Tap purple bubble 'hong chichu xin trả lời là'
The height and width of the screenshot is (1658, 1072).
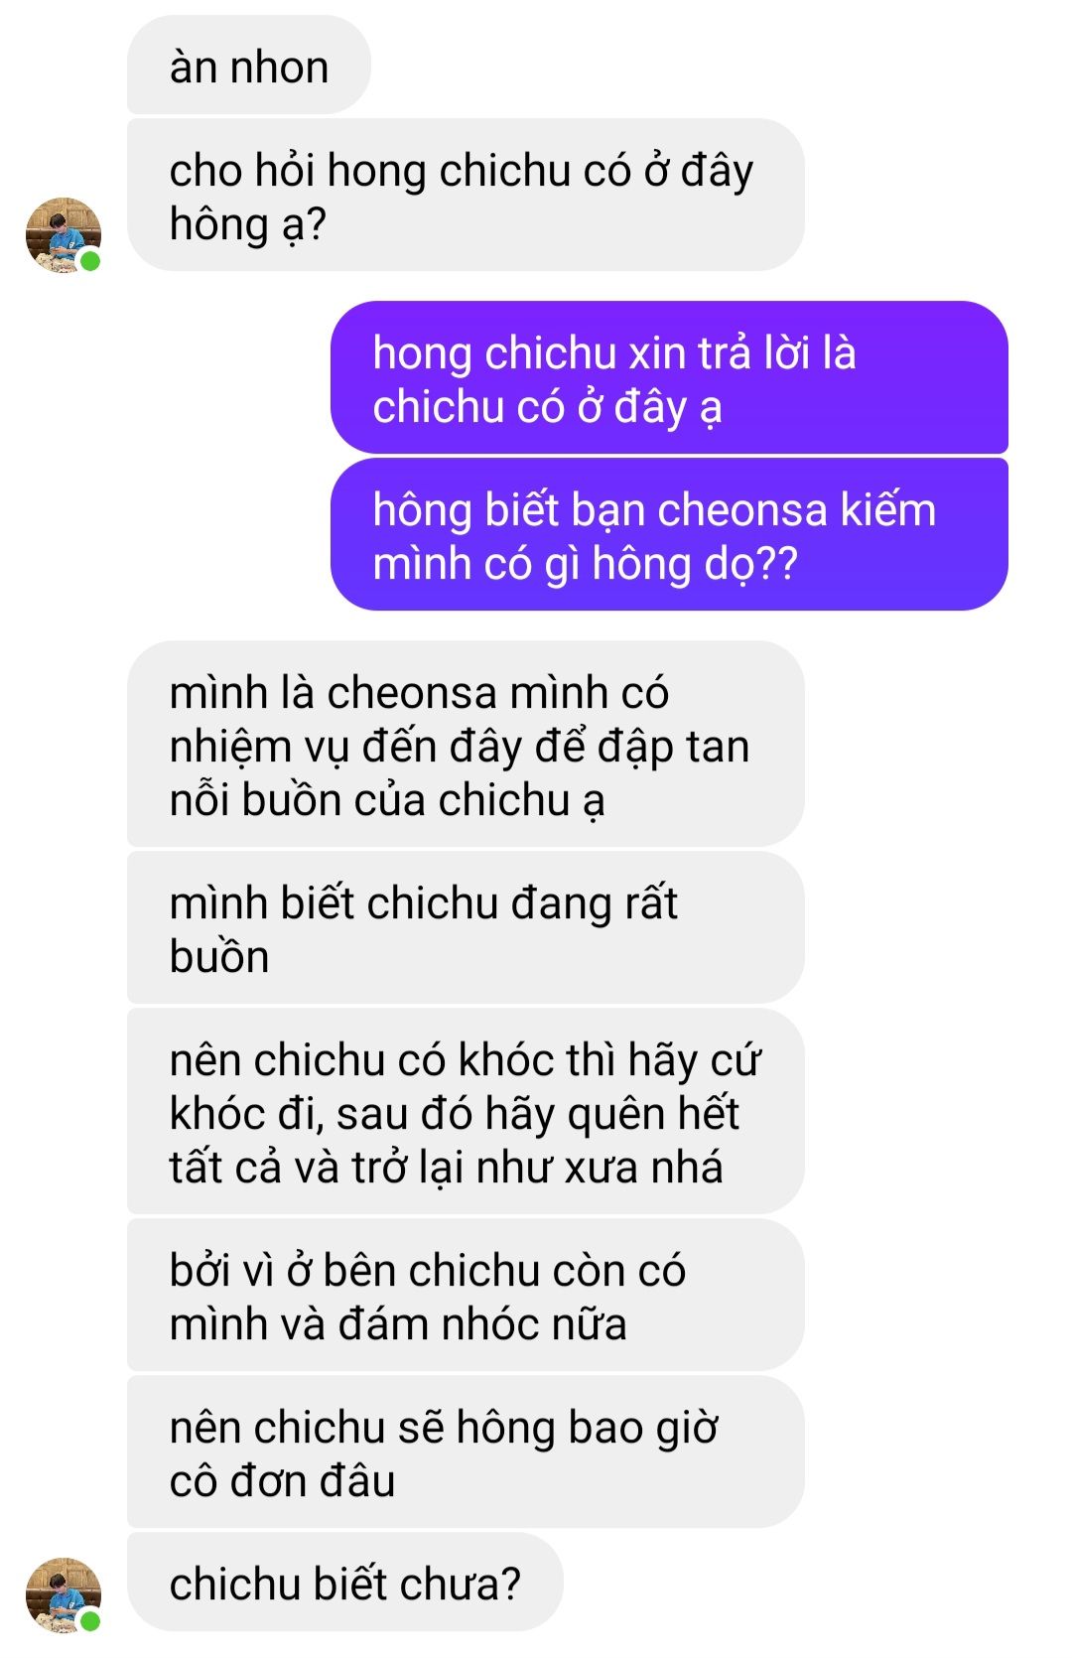click(x=669, y=377)
